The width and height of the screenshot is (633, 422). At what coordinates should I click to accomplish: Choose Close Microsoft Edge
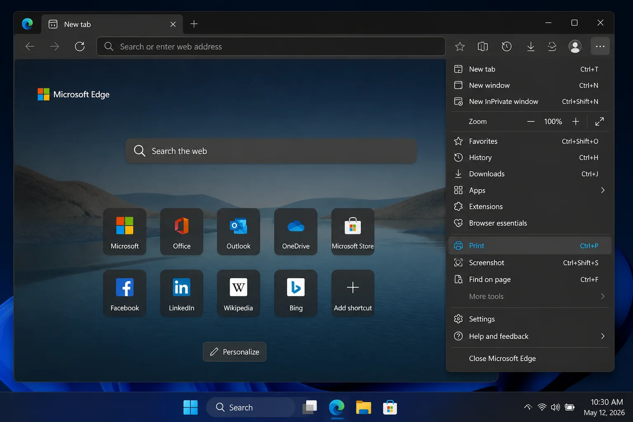click(x=530, y=359)
